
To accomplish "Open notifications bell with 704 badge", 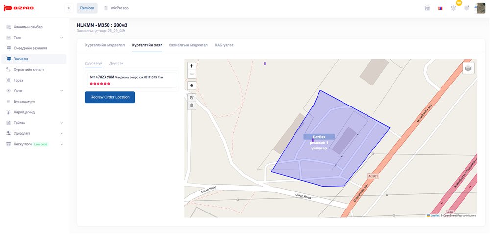I will pyautogui.click(x=453, y=8).
